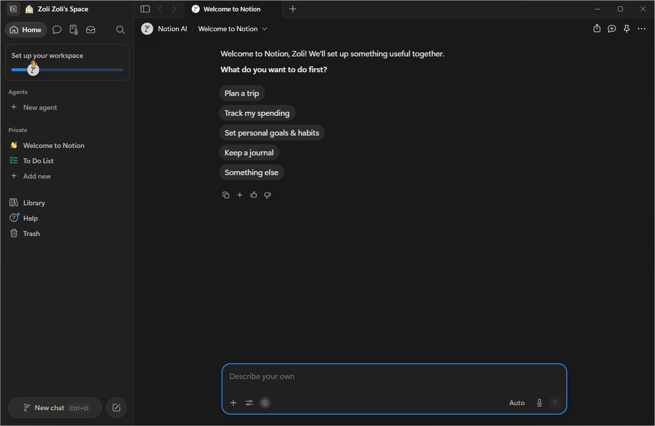
Task: Click Add new under Private
Action: coord(67,176)
